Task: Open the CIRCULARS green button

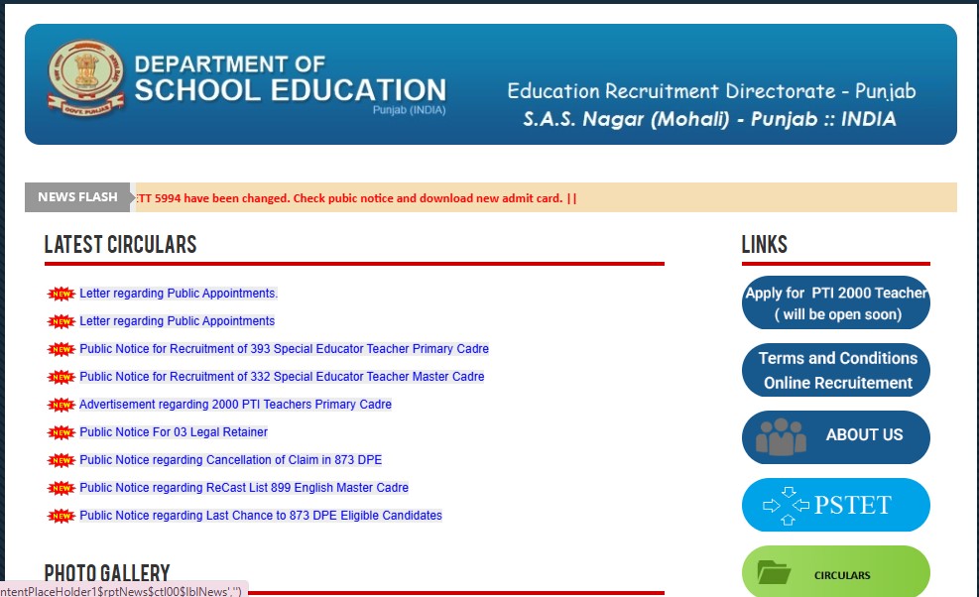Action: tap(836, 571)
